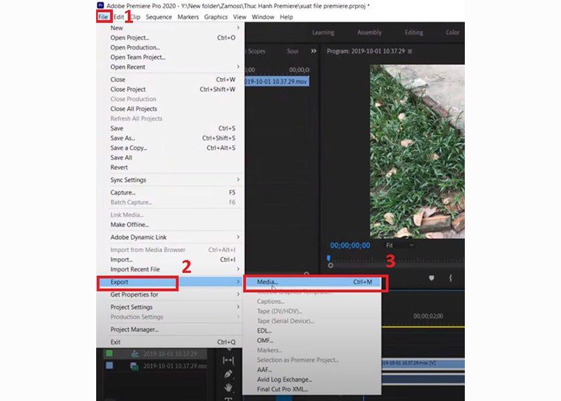Select the 2019-10-01 10.37.29.mov video clip in timeline
The height and width of the screenshot is (401, 561).
[x=423, y=363]
